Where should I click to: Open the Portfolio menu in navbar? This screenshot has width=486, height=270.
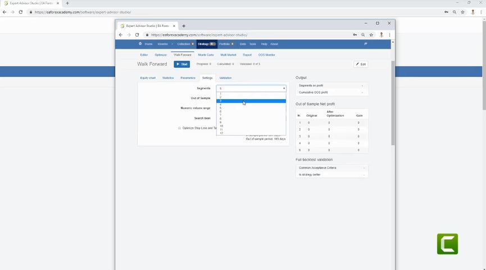click(225, 44)
